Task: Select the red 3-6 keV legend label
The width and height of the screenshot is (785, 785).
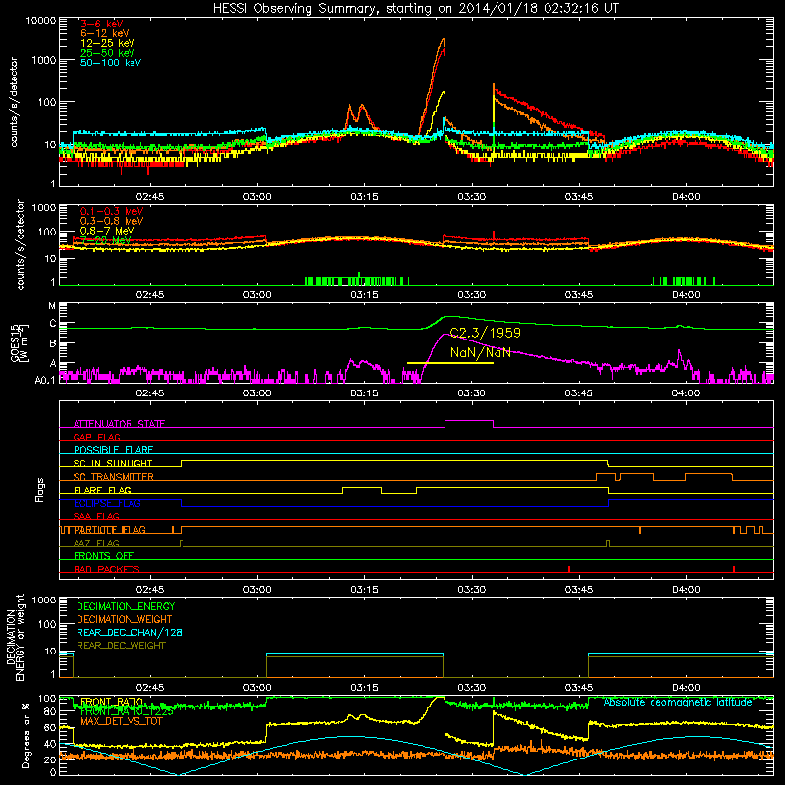Action: (x=102, y=24)
